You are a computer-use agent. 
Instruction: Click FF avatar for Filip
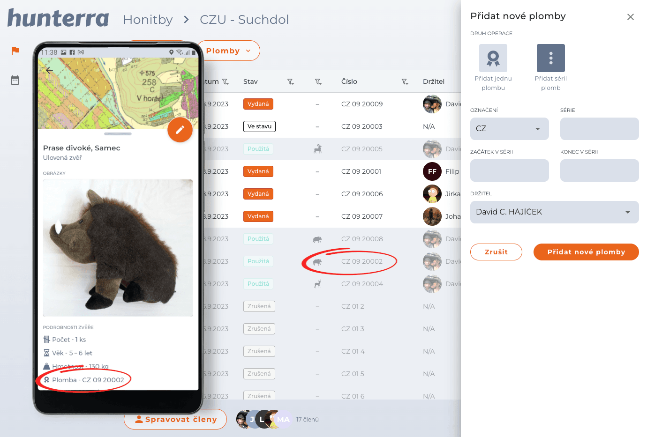click(x=432, y=171)
